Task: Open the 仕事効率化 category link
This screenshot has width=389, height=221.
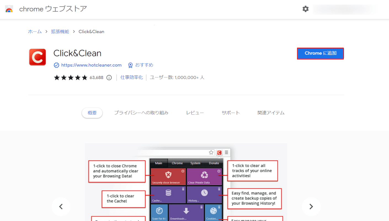Action: coord(132,78)
